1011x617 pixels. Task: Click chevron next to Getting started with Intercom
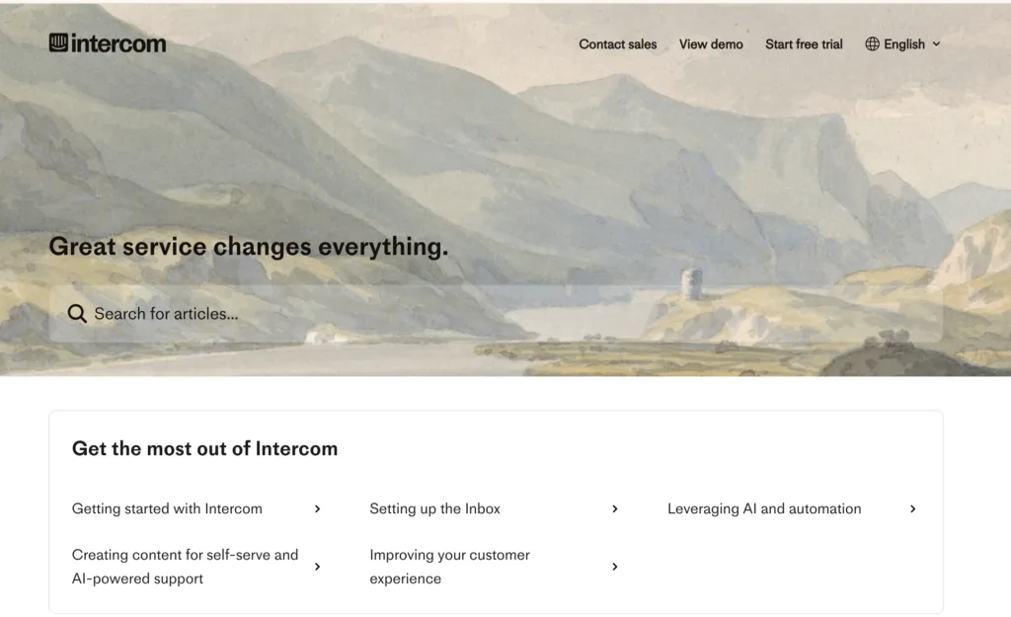pos(317,508)
